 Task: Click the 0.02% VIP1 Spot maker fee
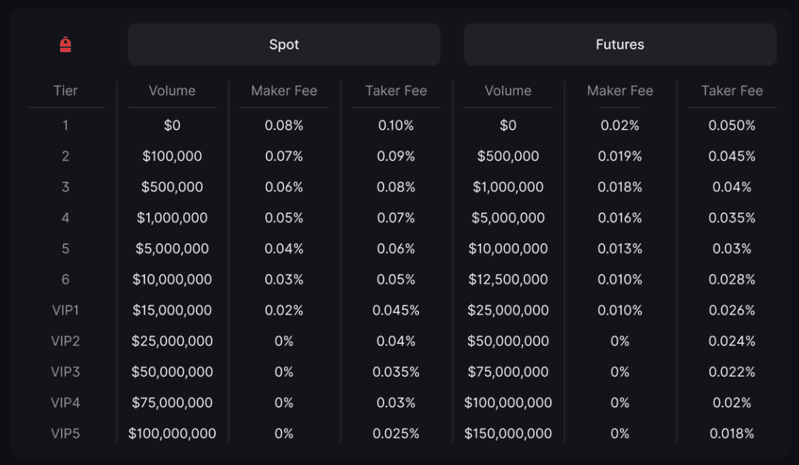coord(283,310)
